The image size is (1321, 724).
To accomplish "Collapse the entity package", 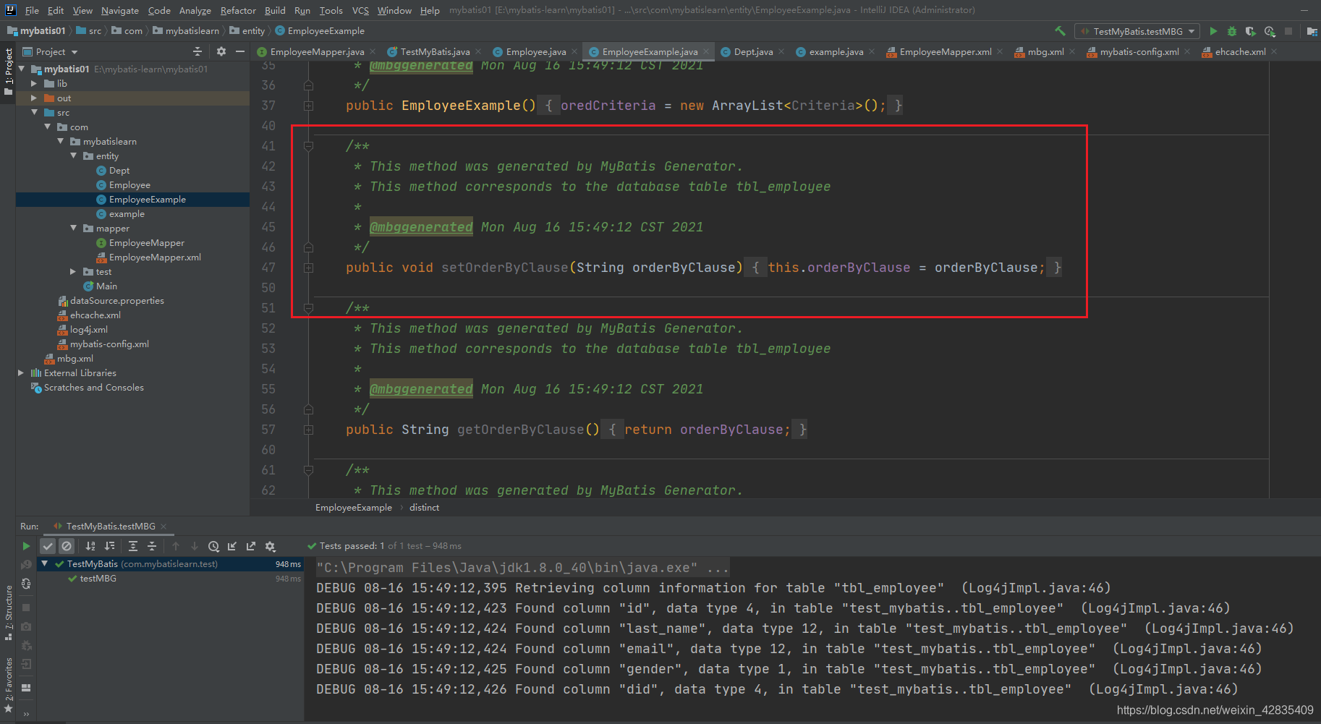I will pos(73,156).
